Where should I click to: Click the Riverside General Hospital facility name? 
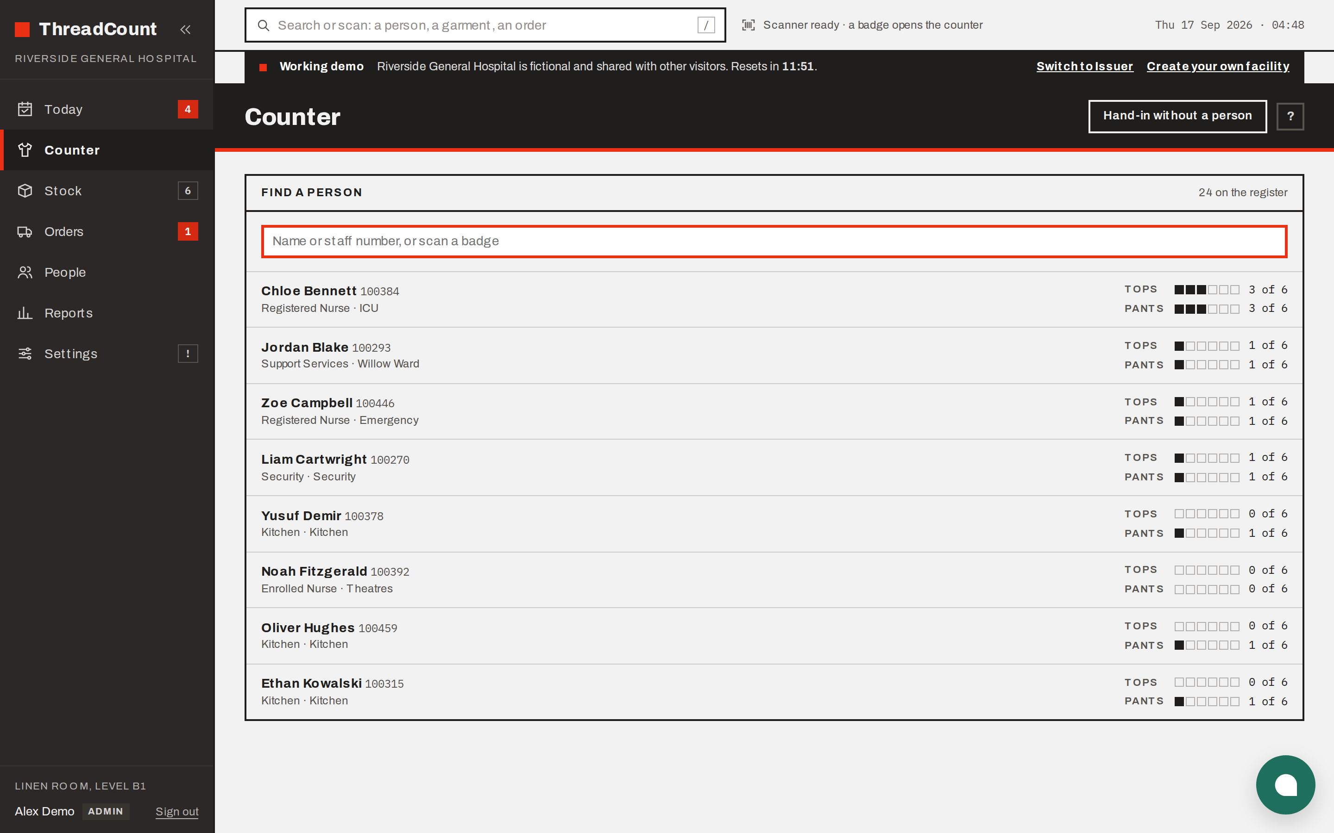coord(106,58)
